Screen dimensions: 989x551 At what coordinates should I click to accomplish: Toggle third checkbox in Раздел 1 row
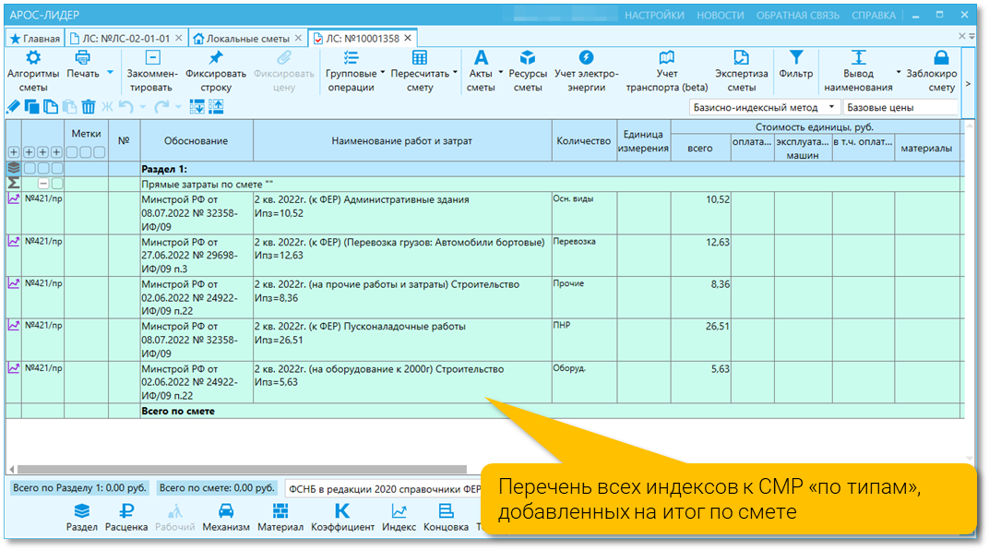pos(57,169)
